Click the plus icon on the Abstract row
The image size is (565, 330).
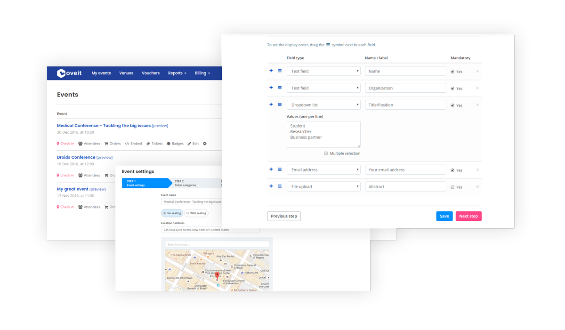[271, 186]
